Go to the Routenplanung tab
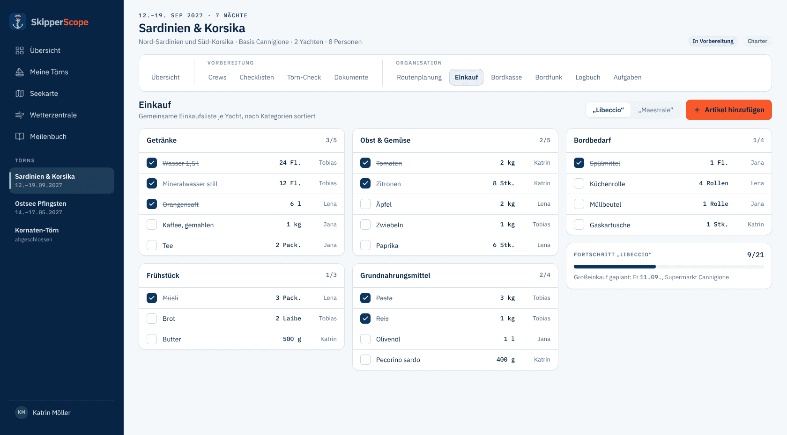 (419, 77)
